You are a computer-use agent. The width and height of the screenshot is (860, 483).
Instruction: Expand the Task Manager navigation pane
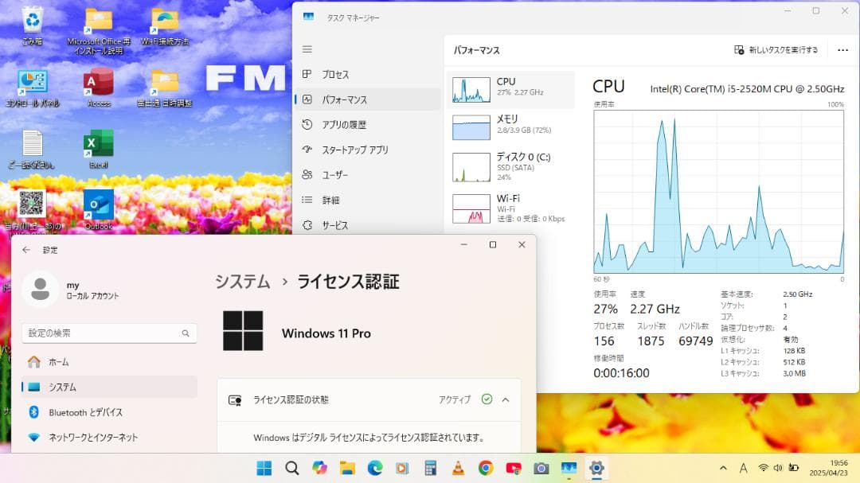pos(307,49)
